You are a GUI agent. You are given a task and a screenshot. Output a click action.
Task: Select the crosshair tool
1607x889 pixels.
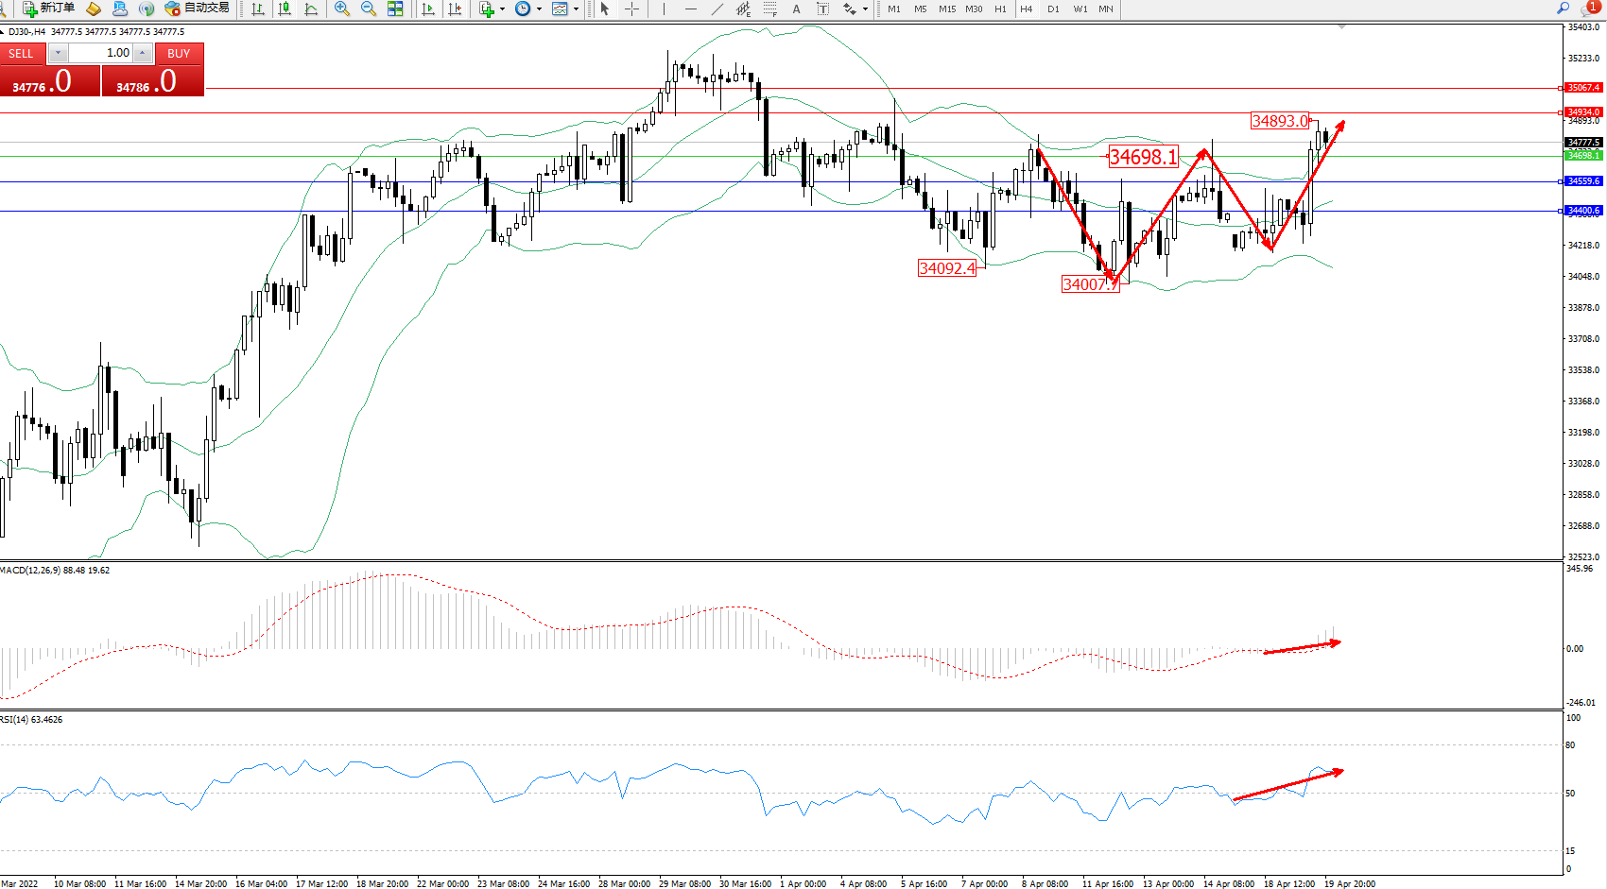click(x=631, y=9)
